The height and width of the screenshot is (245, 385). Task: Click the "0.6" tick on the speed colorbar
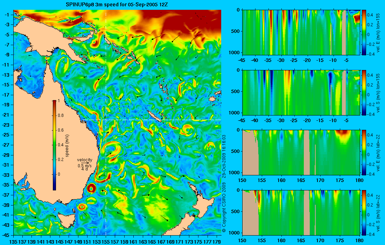click(61, 130)
